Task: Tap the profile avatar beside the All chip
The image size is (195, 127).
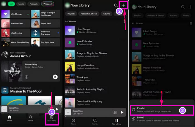Action: pyautogui.click(x=4, y=4)
